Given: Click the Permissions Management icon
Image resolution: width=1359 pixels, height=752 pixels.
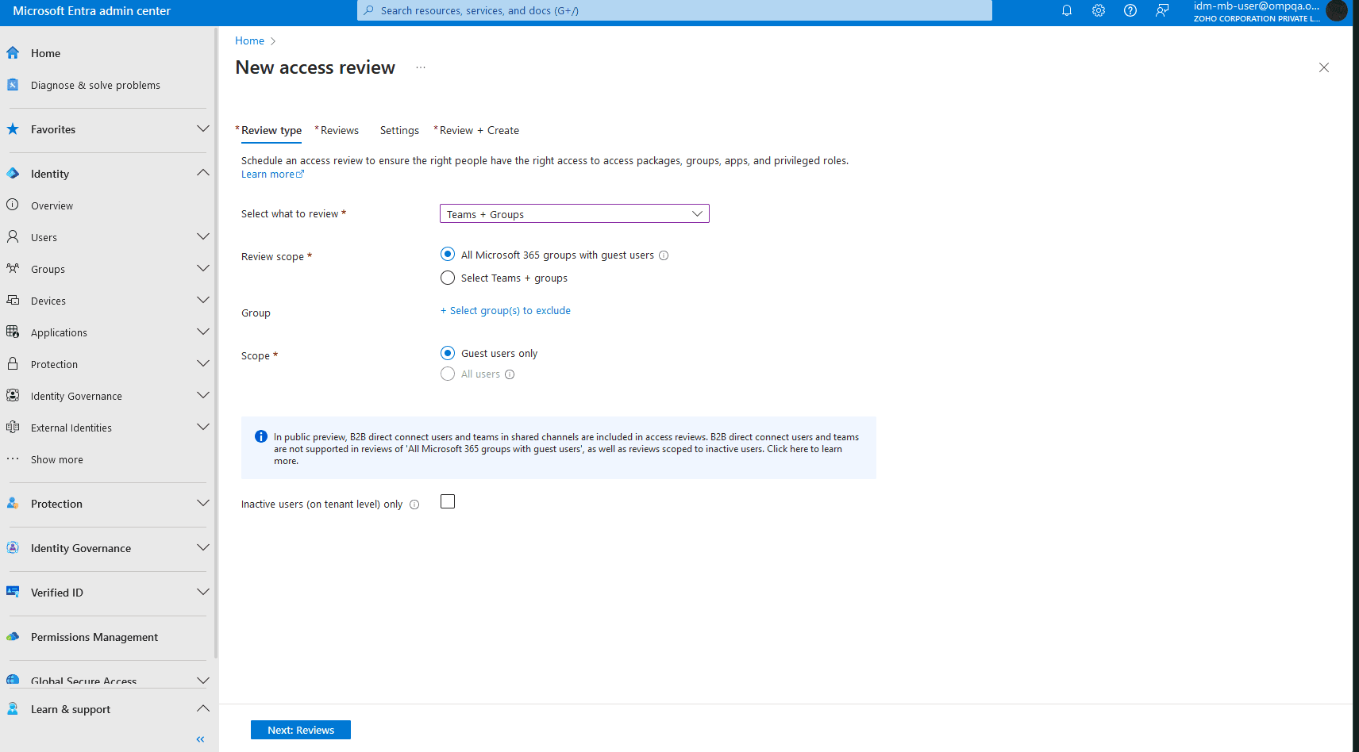Looking at the screenshot, I should coord(13,637).
